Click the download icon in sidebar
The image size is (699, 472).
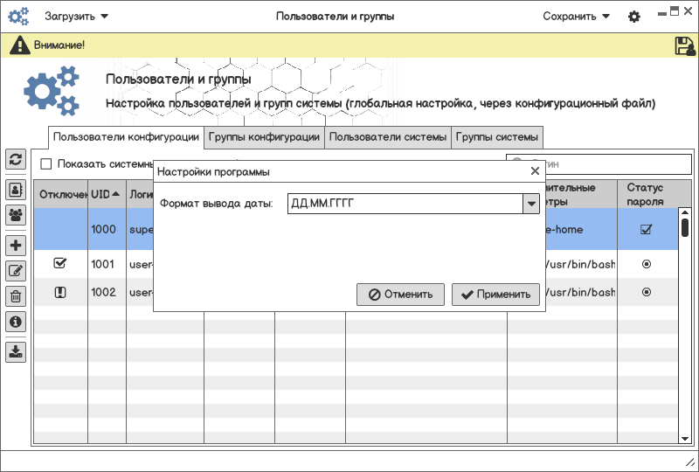tap(16, 352)
